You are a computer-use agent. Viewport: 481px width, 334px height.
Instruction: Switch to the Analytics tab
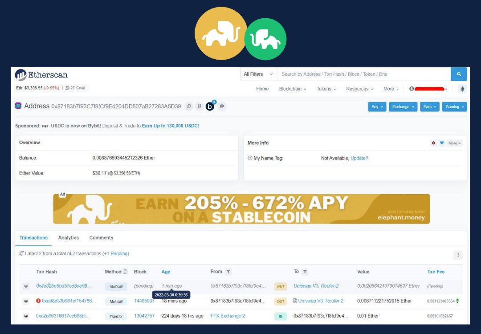click(69, 238)
